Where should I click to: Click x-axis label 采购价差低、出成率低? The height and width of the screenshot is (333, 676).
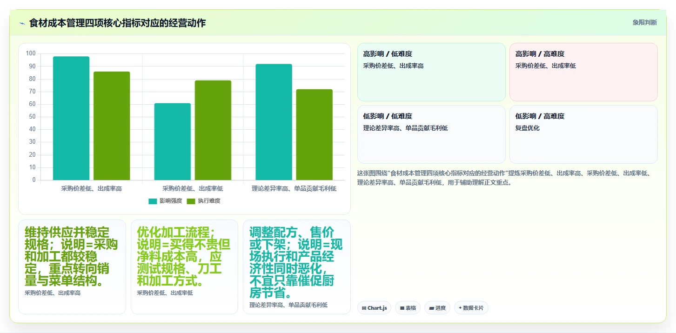click(x=193, y=189)
